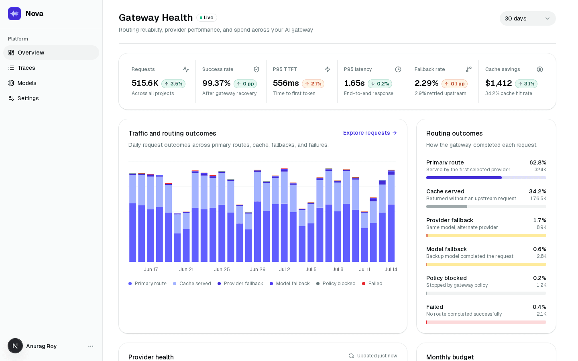Click the Success rate shield icon
Screen dimensions: 578x361
click(x=256, y=69)
